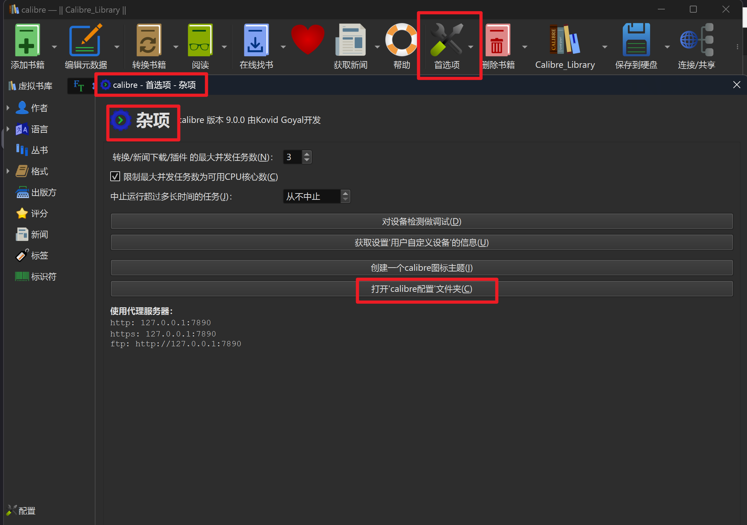Screen dimensions: 747x525
Task: Decrease the 从不中止 abort time spinner
Action: tap(345, 199)
